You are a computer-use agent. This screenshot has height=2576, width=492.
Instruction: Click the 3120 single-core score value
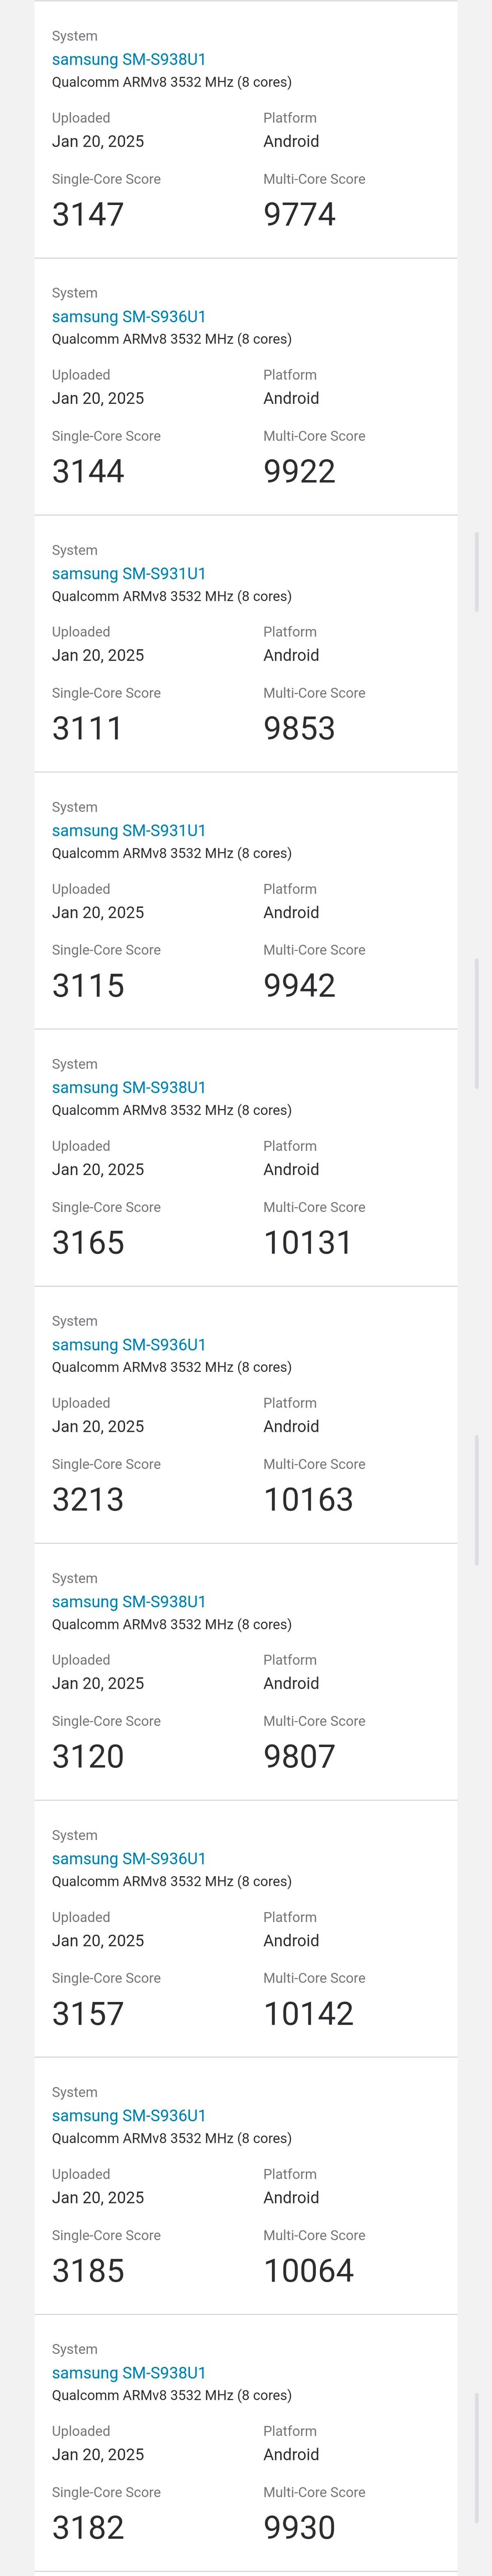pos(88,1757)
